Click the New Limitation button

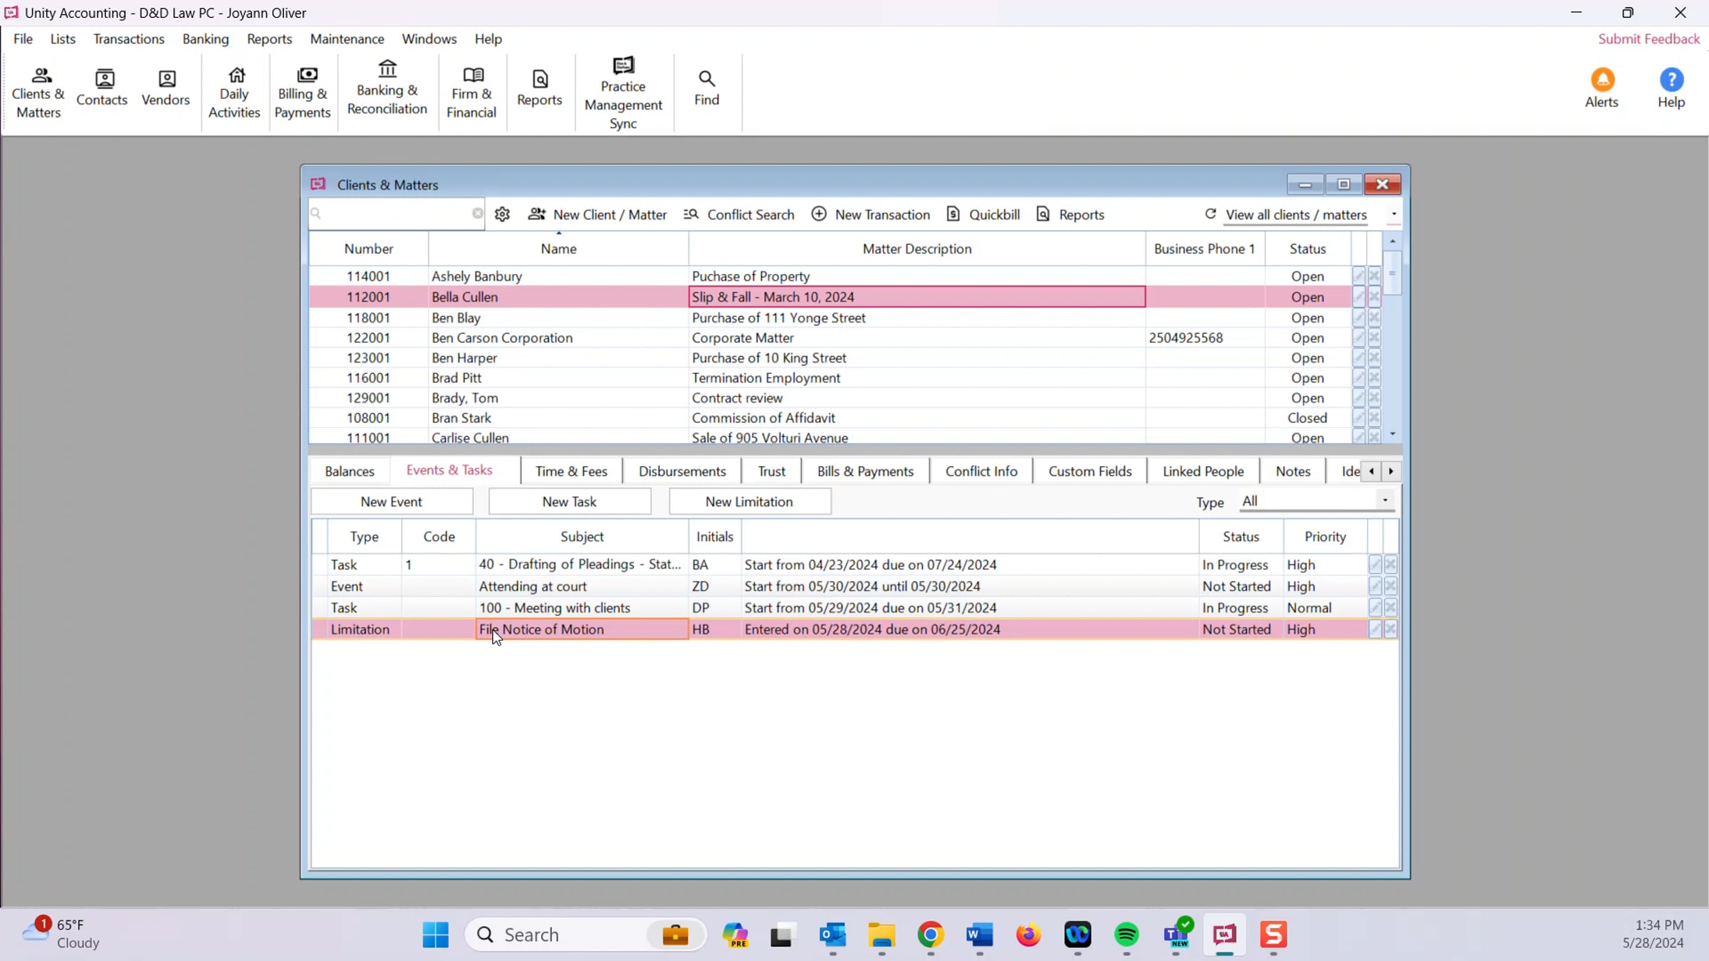(749, 501)
